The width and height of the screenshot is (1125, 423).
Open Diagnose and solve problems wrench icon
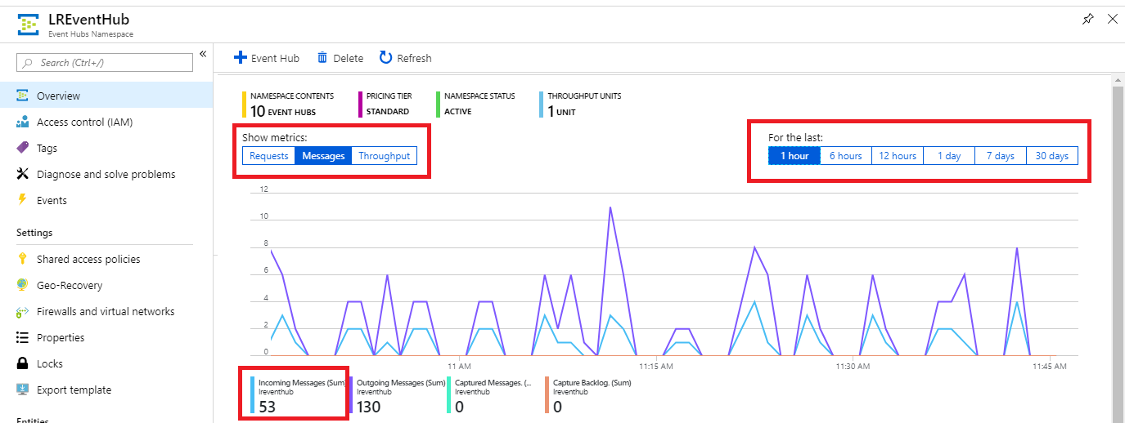coord(22,175)
